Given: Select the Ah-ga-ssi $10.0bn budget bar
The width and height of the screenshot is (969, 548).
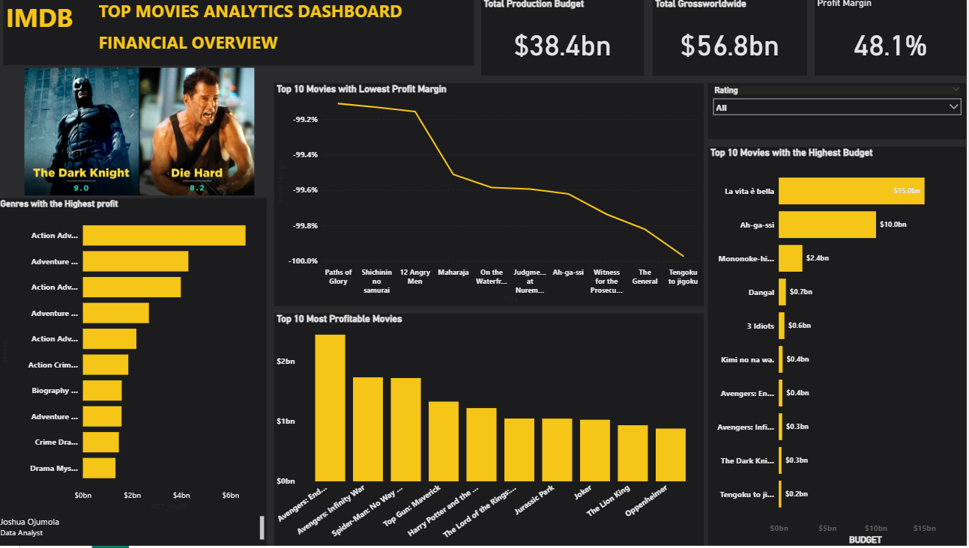Looking at the screenshot, I should [827, 224].
